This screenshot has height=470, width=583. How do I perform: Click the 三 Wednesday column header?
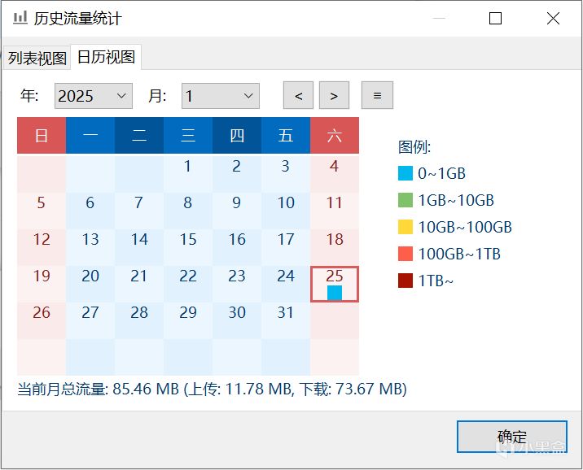(188, 136)
